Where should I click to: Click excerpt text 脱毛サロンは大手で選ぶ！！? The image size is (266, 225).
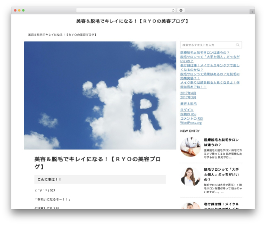[x=223, y=188]
